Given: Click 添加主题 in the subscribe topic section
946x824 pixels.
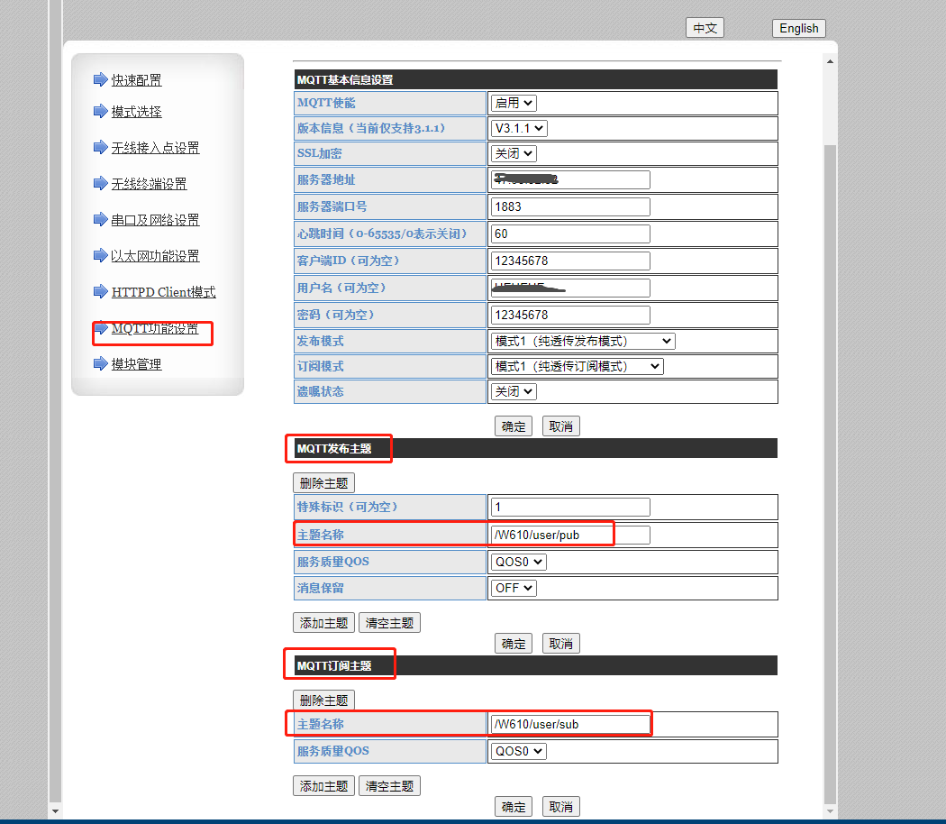Looking at the screenshot, I should tap(323, 786).
